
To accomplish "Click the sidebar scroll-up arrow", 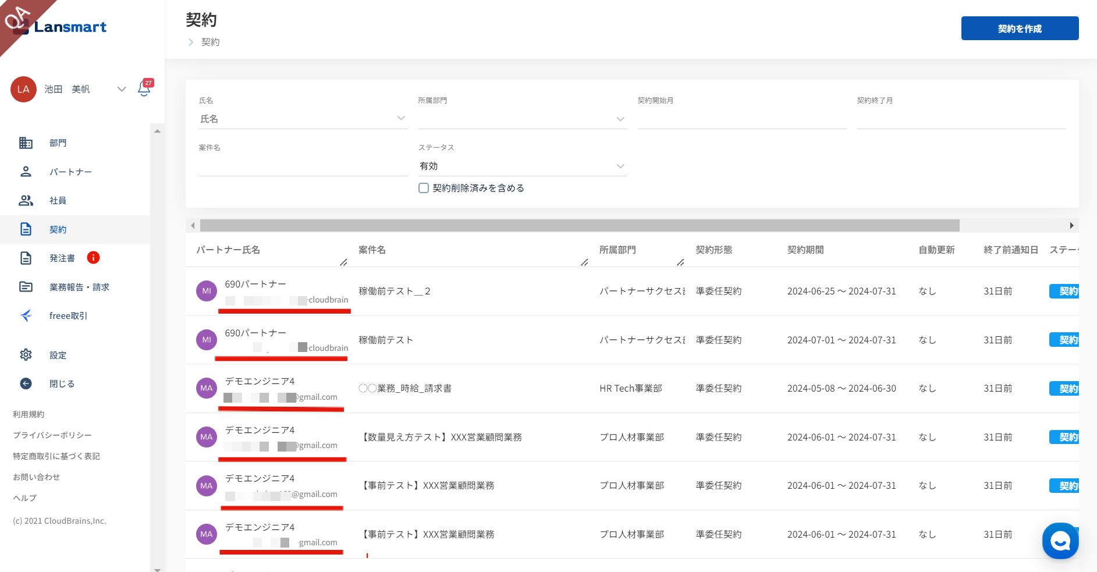I will [x=157, y=132].
